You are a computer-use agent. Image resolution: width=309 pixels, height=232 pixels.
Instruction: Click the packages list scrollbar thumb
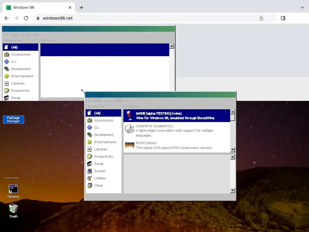tap(233, 118)
